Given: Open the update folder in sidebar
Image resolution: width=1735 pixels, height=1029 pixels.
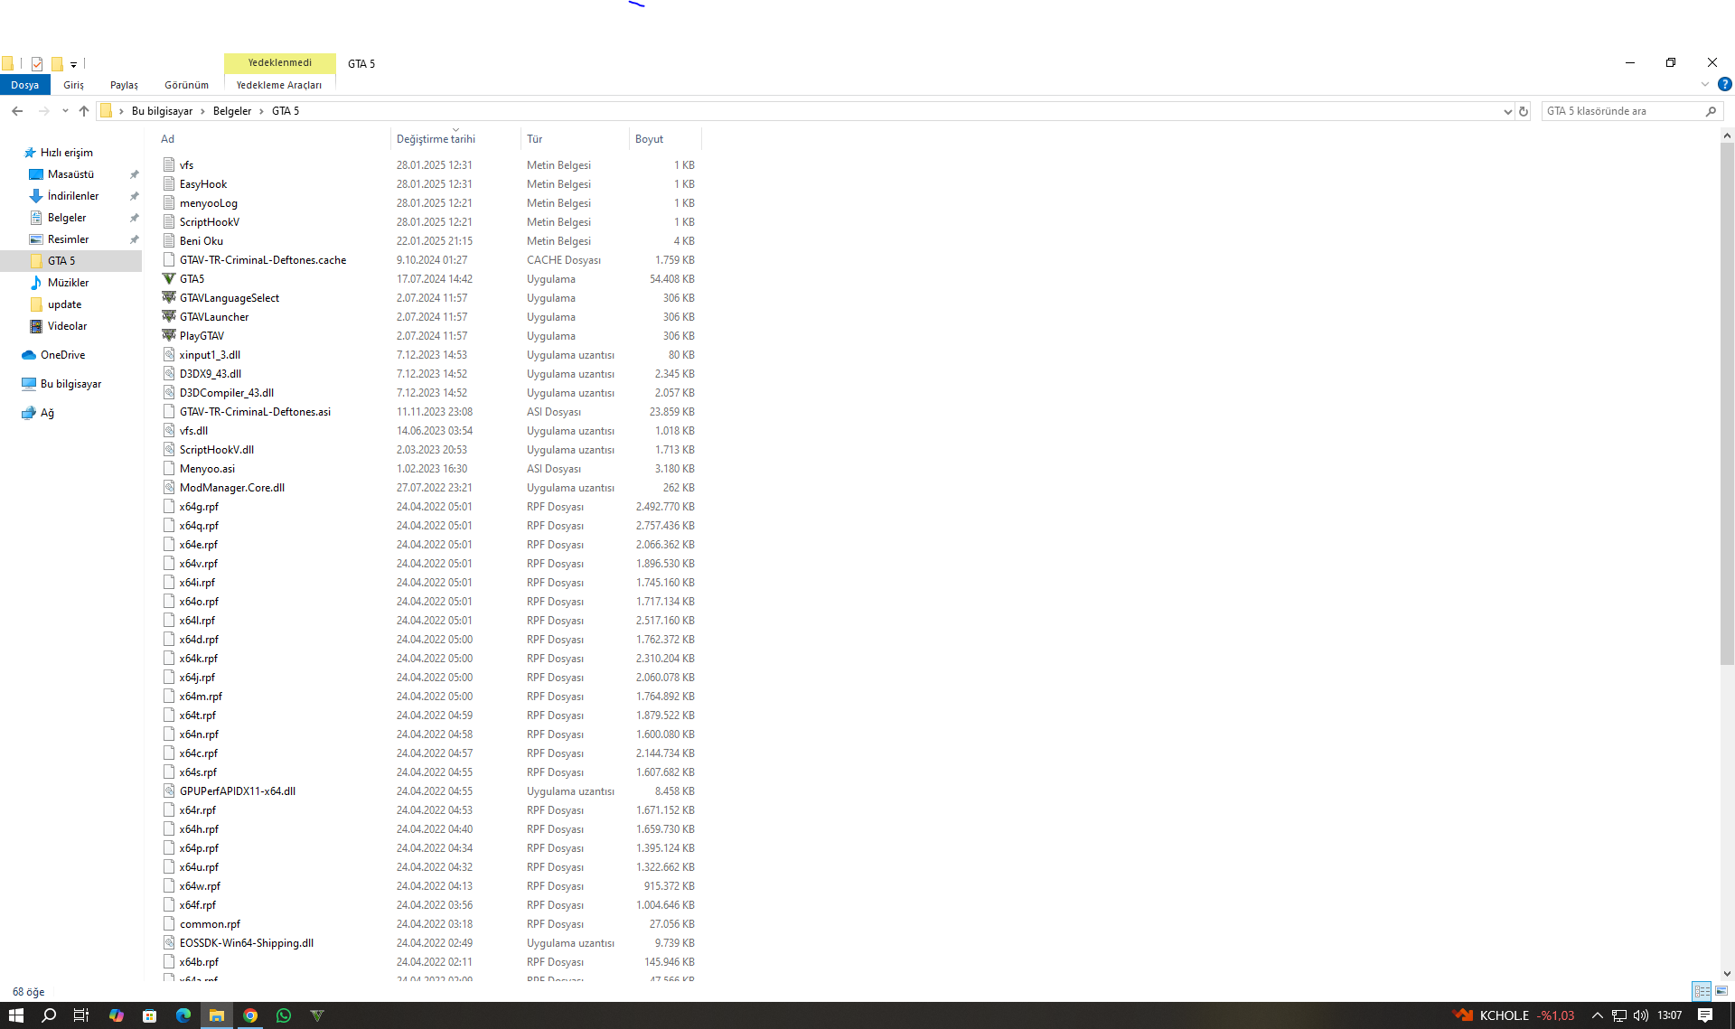Looking at the screenshot, I should [x=64, y=304].
